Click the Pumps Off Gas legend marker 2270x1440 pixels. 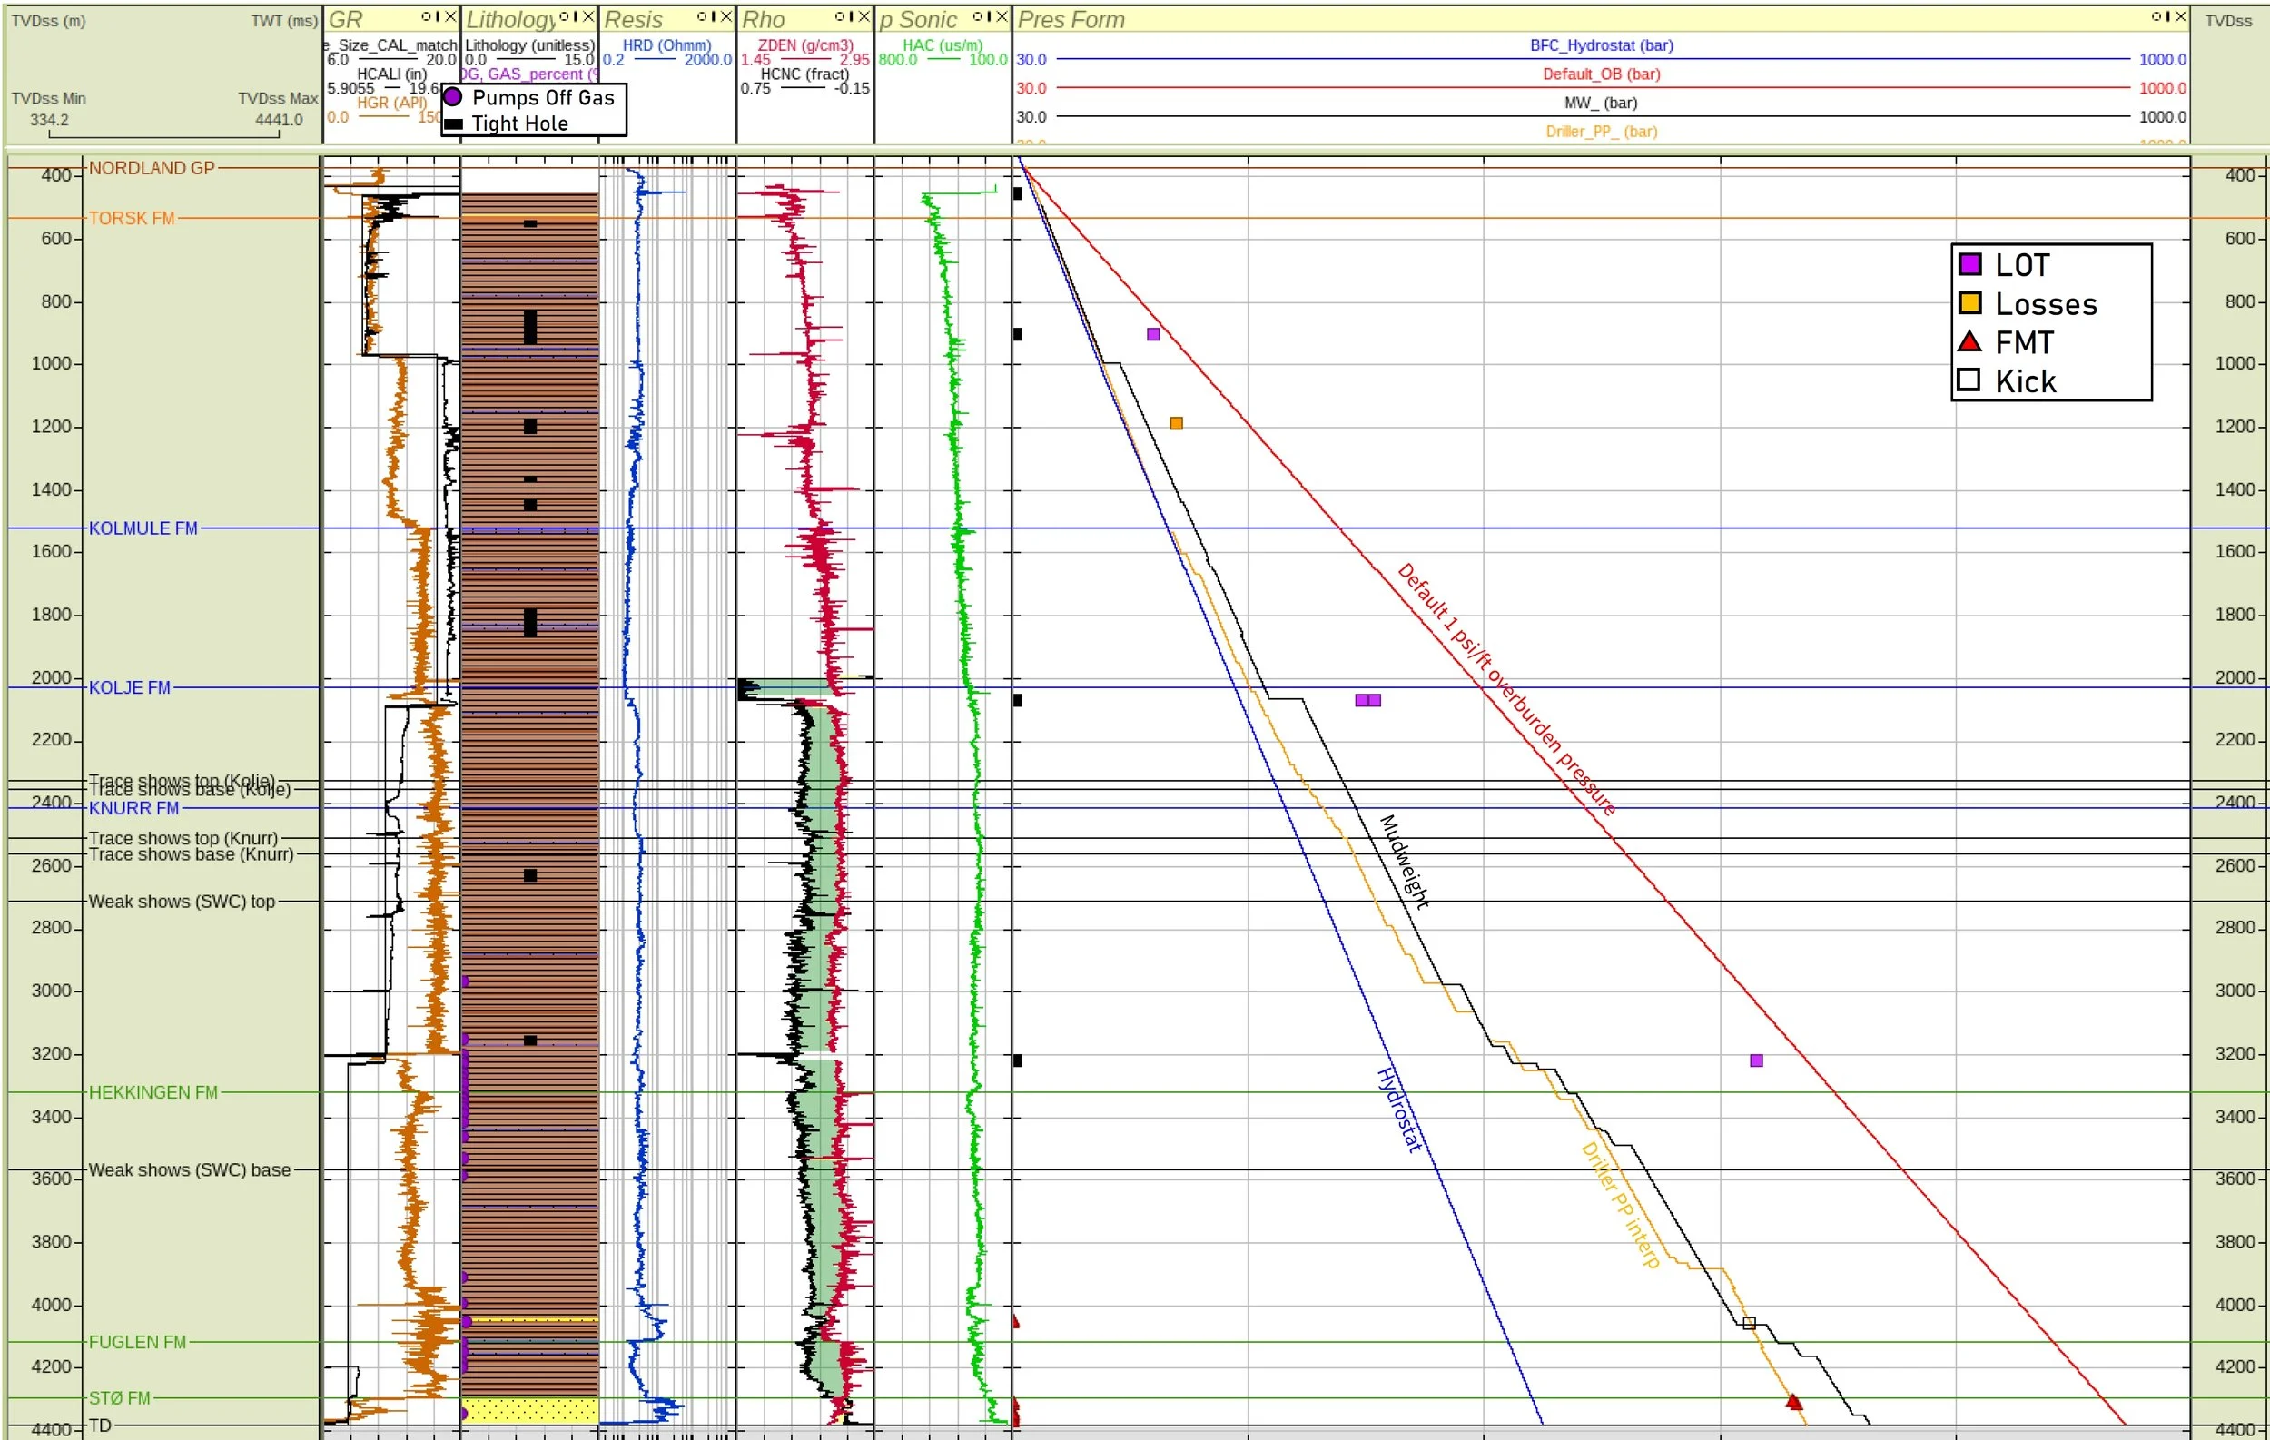pyautogui.click(x=452, y=97)
